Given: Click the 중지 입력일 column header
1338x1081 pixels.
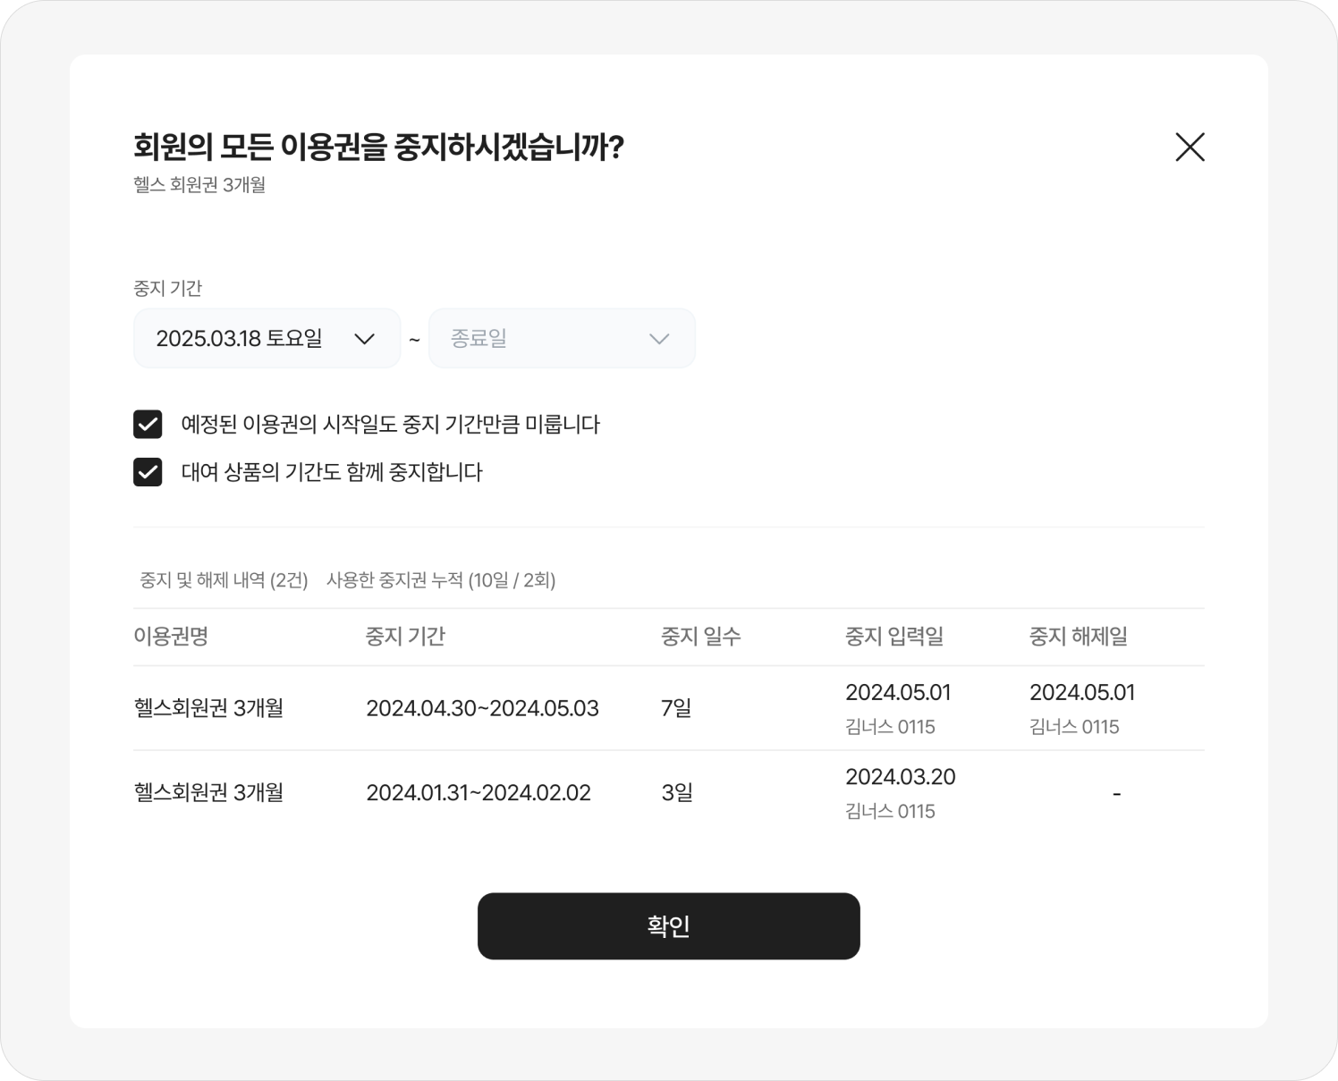Looking at the screenshot, I should (894, 637).
